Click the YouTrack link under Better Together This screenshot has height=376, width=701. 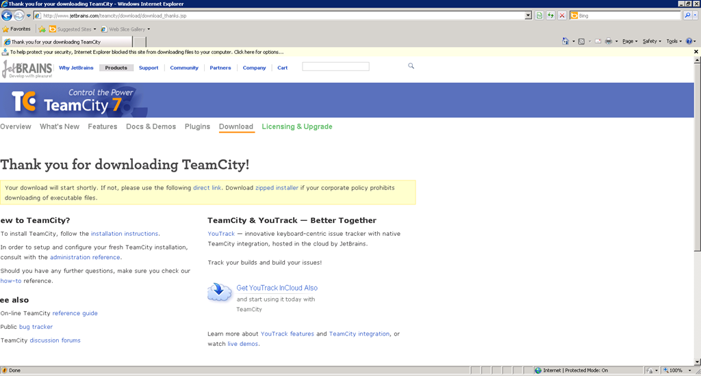click(221, 234)
